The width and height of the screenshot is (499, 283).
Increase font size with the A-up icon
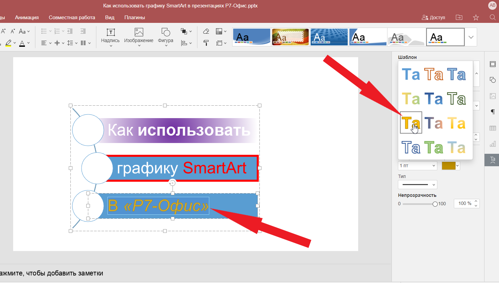point(3,31)
